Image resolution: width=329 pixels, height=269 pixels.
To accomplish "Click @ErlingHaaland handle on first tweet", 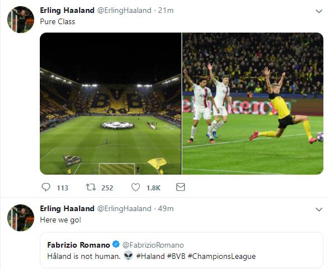I will (x=124, y=11).
